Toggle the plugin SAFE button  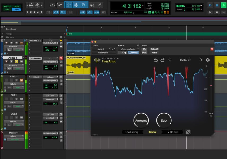(x=144, y=53)
